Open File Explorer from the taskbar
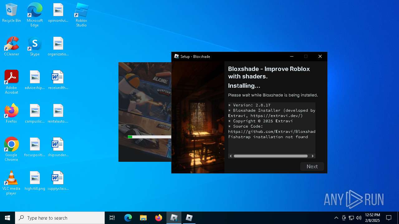The image size is (399, 224). click(x=143, y=218)
